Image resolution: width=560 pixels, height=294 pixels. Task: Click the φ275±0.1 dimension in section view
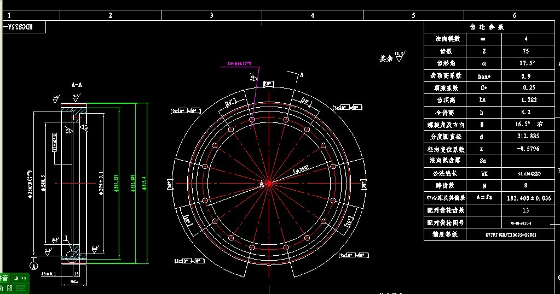pos(101,183)
